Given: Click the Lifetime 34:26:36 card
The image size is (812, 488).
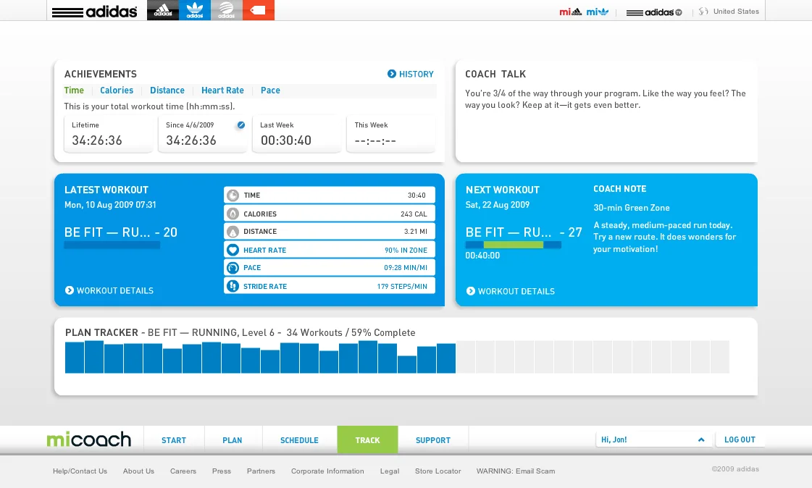Looking at the screenshot, I should [x=108, y=133].
